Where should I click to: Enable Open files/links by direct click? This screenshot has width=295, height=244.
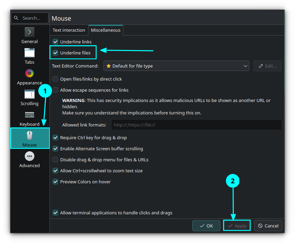[55, 79]
